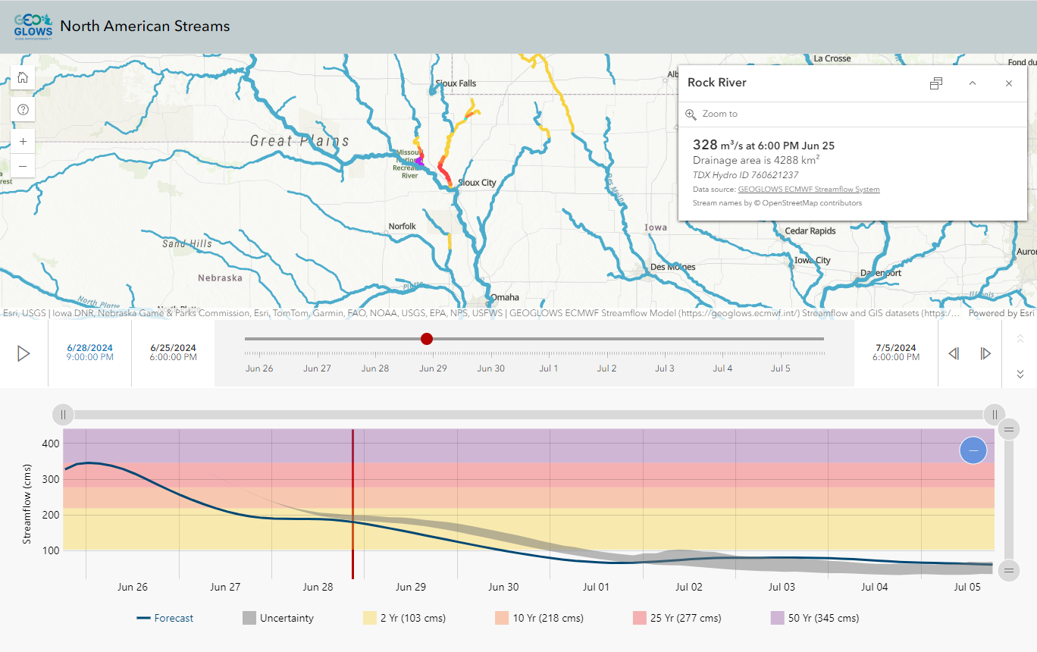The width and height of the screenshot is (1037, 652).
Task: Click the Zoom to magnifier icon
Action: tap(691, 114)
